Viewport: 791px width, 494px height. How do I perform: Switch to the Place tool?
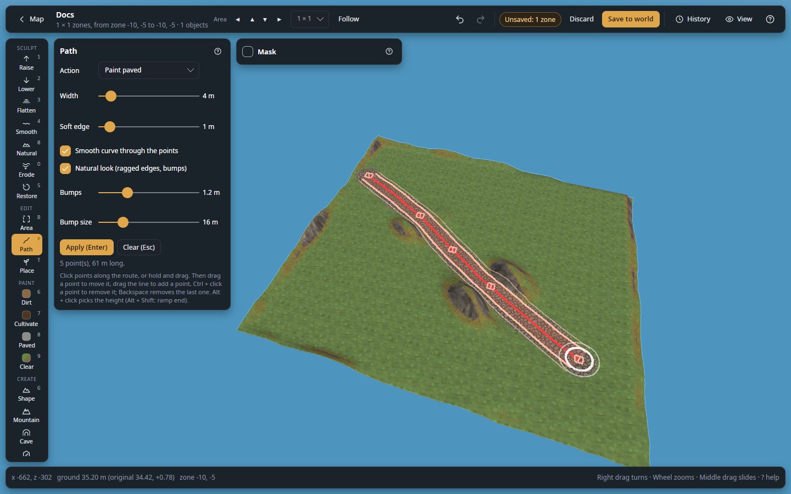(x=26, y=266)
